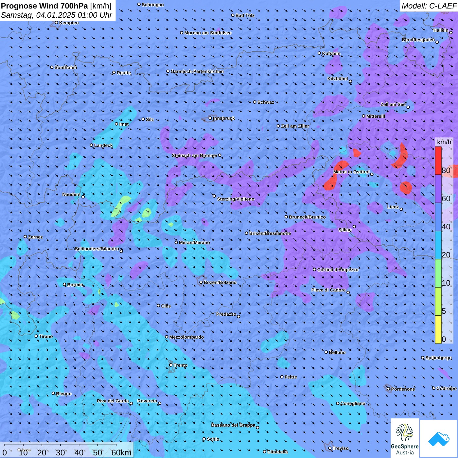Select the Cortina d'Ampezzo marker

(x=315, y=270)
